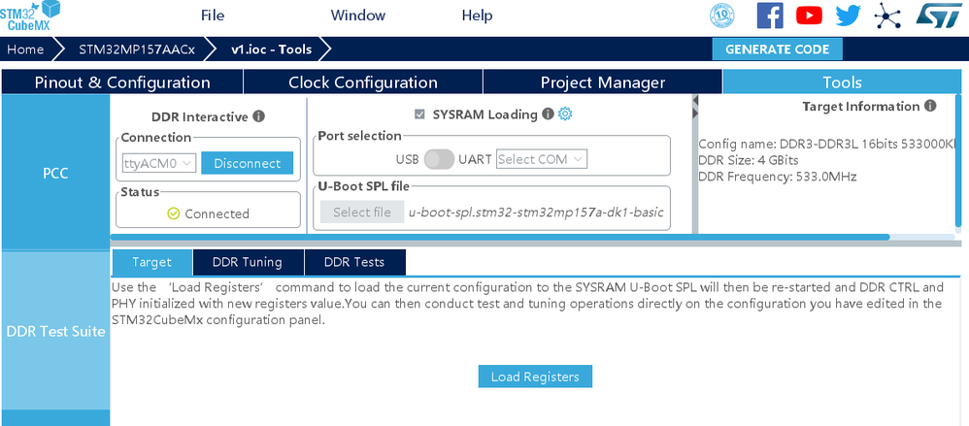Select the Tools tab
969x426 pixels.
tap(842, 82)
